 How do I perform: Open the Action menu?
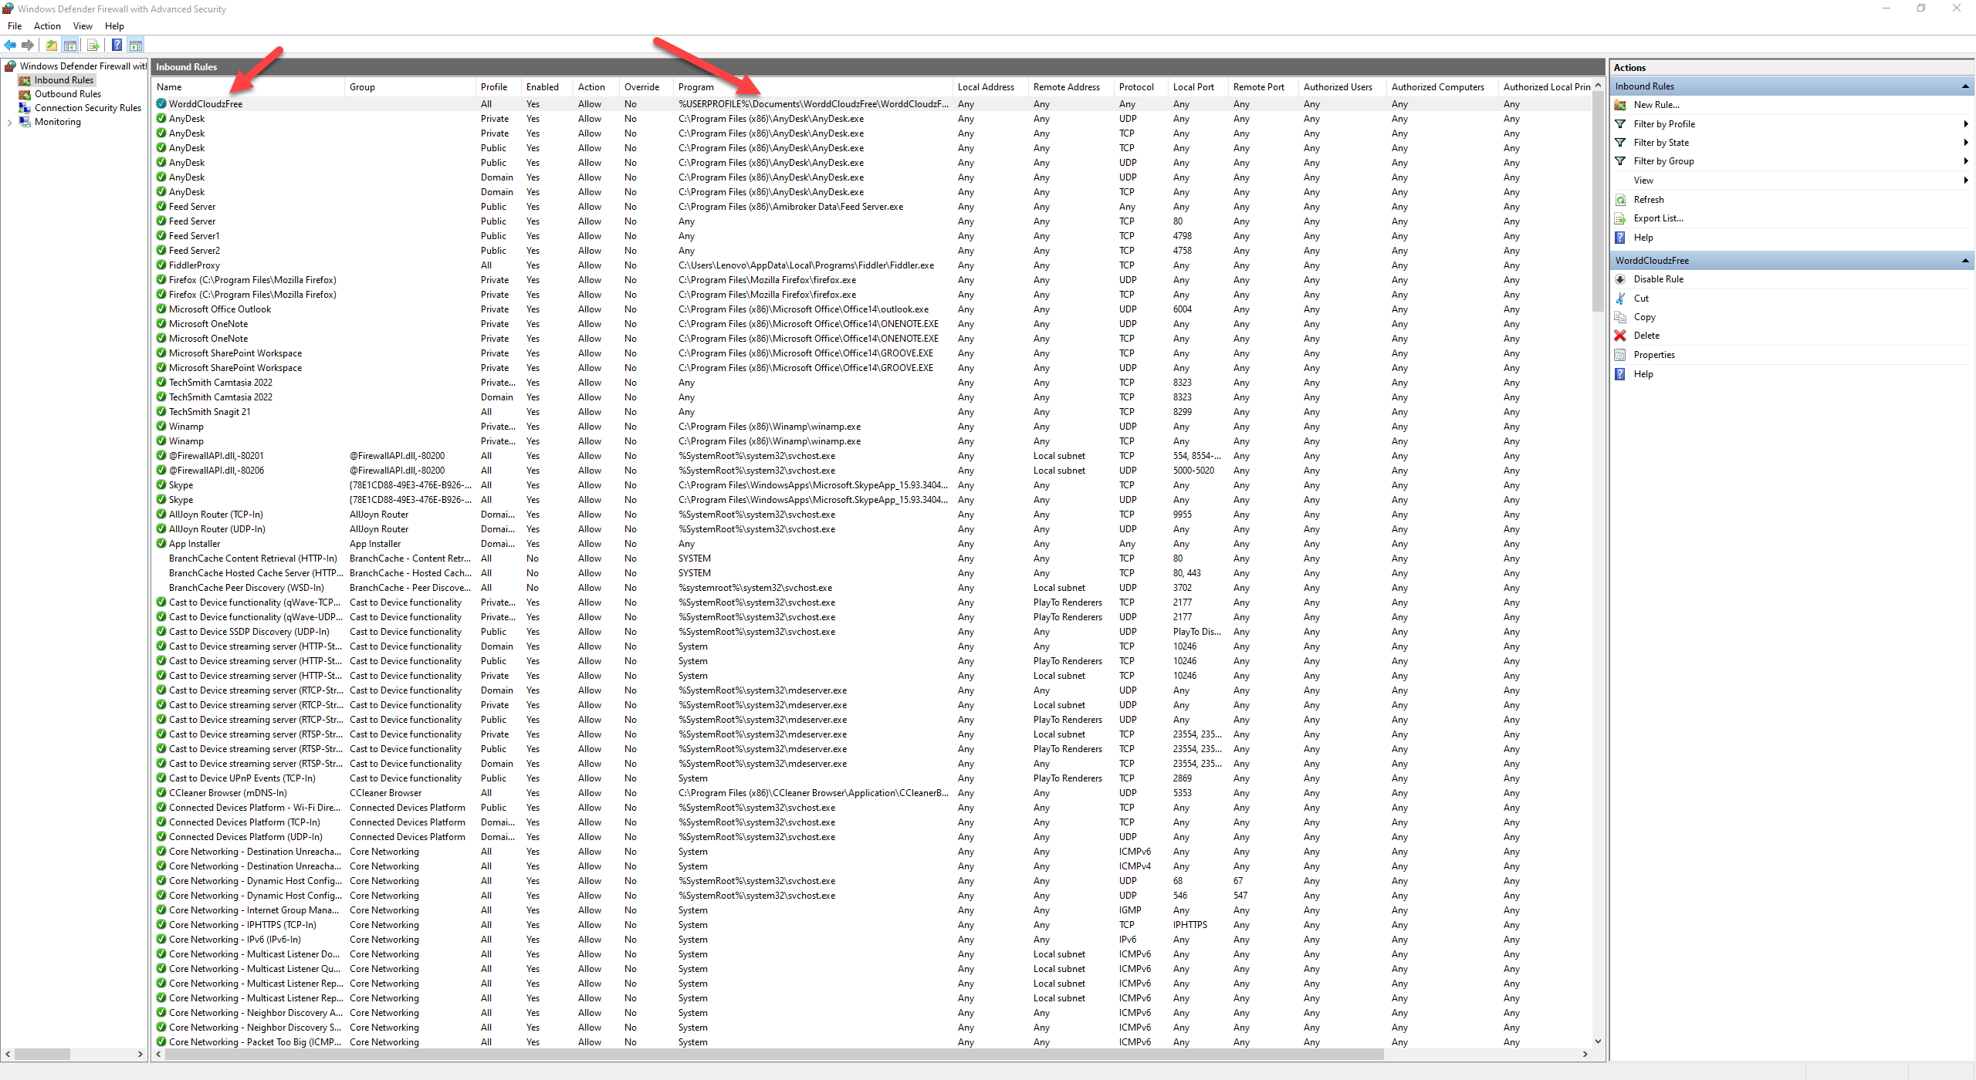click(x=47, y=26)
